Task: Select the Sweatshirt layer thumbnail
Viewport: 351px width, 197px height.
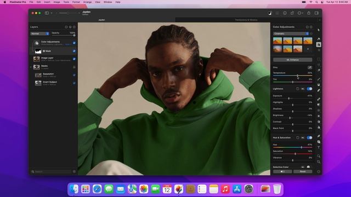Action: click(x=38, y=75)
